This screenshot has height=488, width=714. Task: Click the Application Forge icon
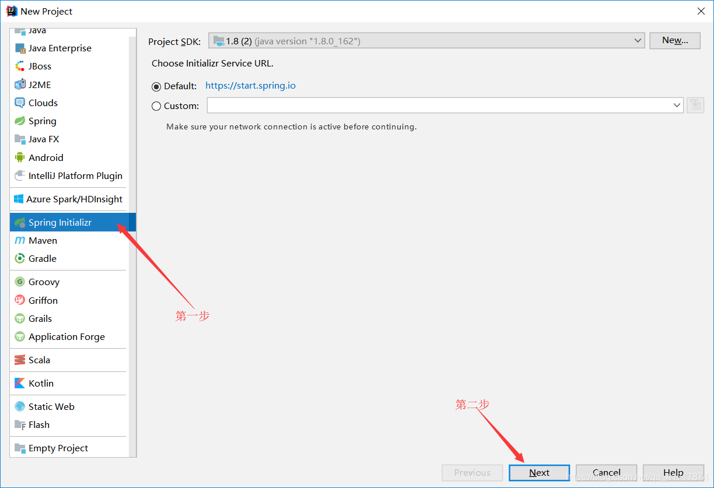[20, 336]
